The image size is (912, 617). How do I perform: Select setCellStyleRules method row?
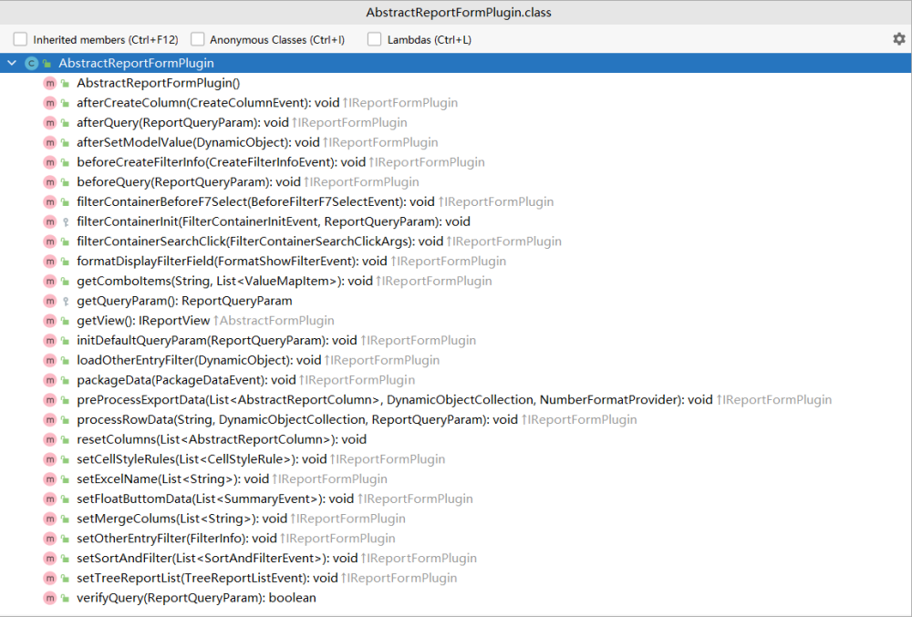[455, 459]
